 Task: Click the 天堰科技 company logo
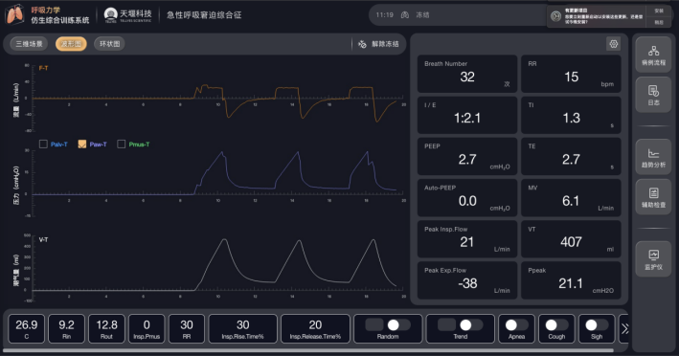[x=127, y=15]
